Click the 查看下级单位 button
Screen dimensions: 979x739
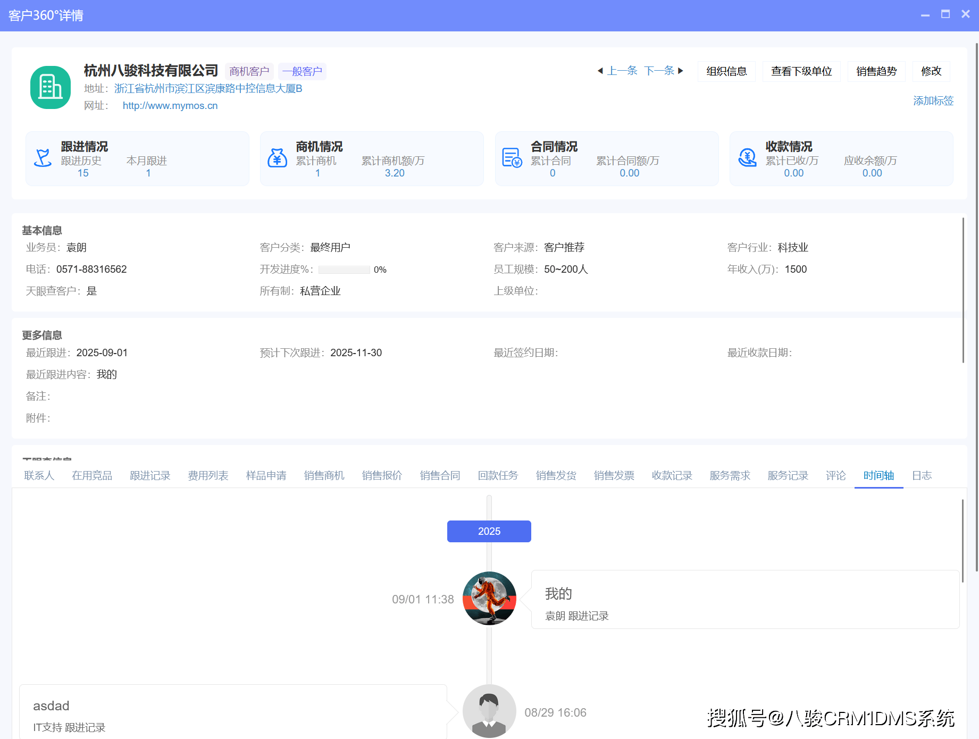(801, 71)
